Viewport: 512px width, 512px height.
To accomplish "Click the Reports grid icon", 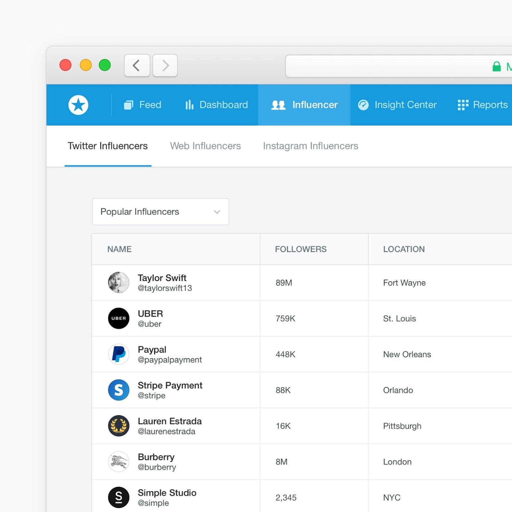I will [x=463, y=105].
